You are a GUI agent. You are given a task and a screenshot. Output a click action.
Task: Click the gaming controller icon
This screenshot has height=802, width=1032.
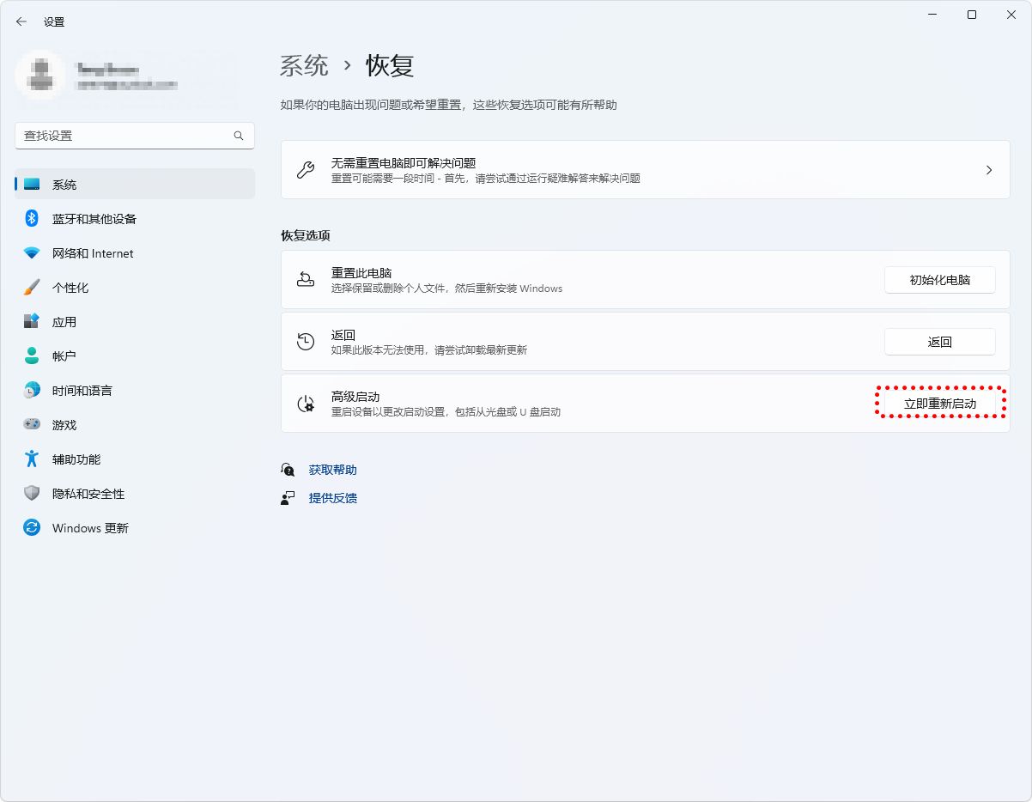[32, 425]
